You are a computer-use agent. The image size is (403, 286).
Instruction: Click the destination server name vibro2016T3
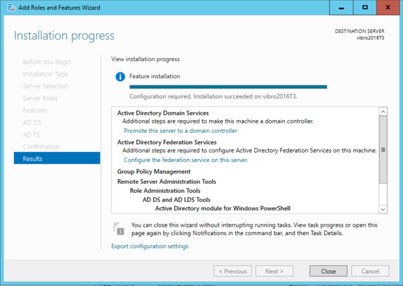point(370,38)
